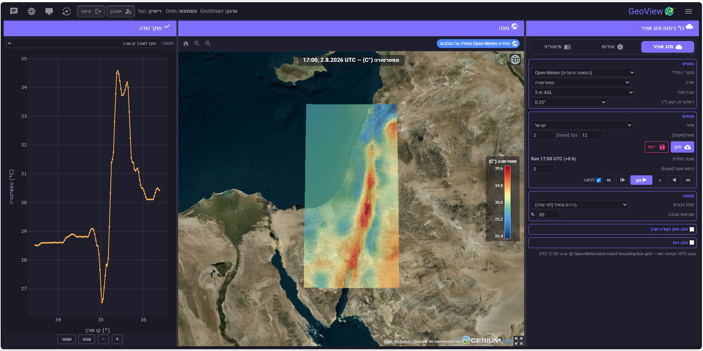Click the line chart icon in חתך שדה header
This screenshot has height=351, width=703.
pyautogui.click(x=167, y=27)
